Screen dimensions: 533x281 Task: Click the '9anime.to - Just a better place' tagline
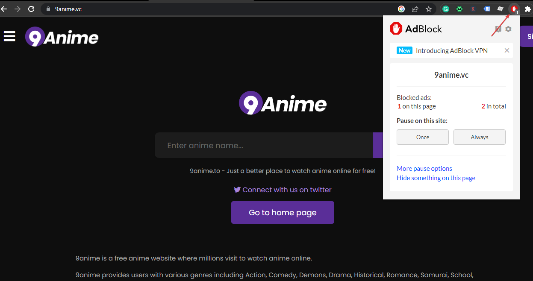pos(283,171)
